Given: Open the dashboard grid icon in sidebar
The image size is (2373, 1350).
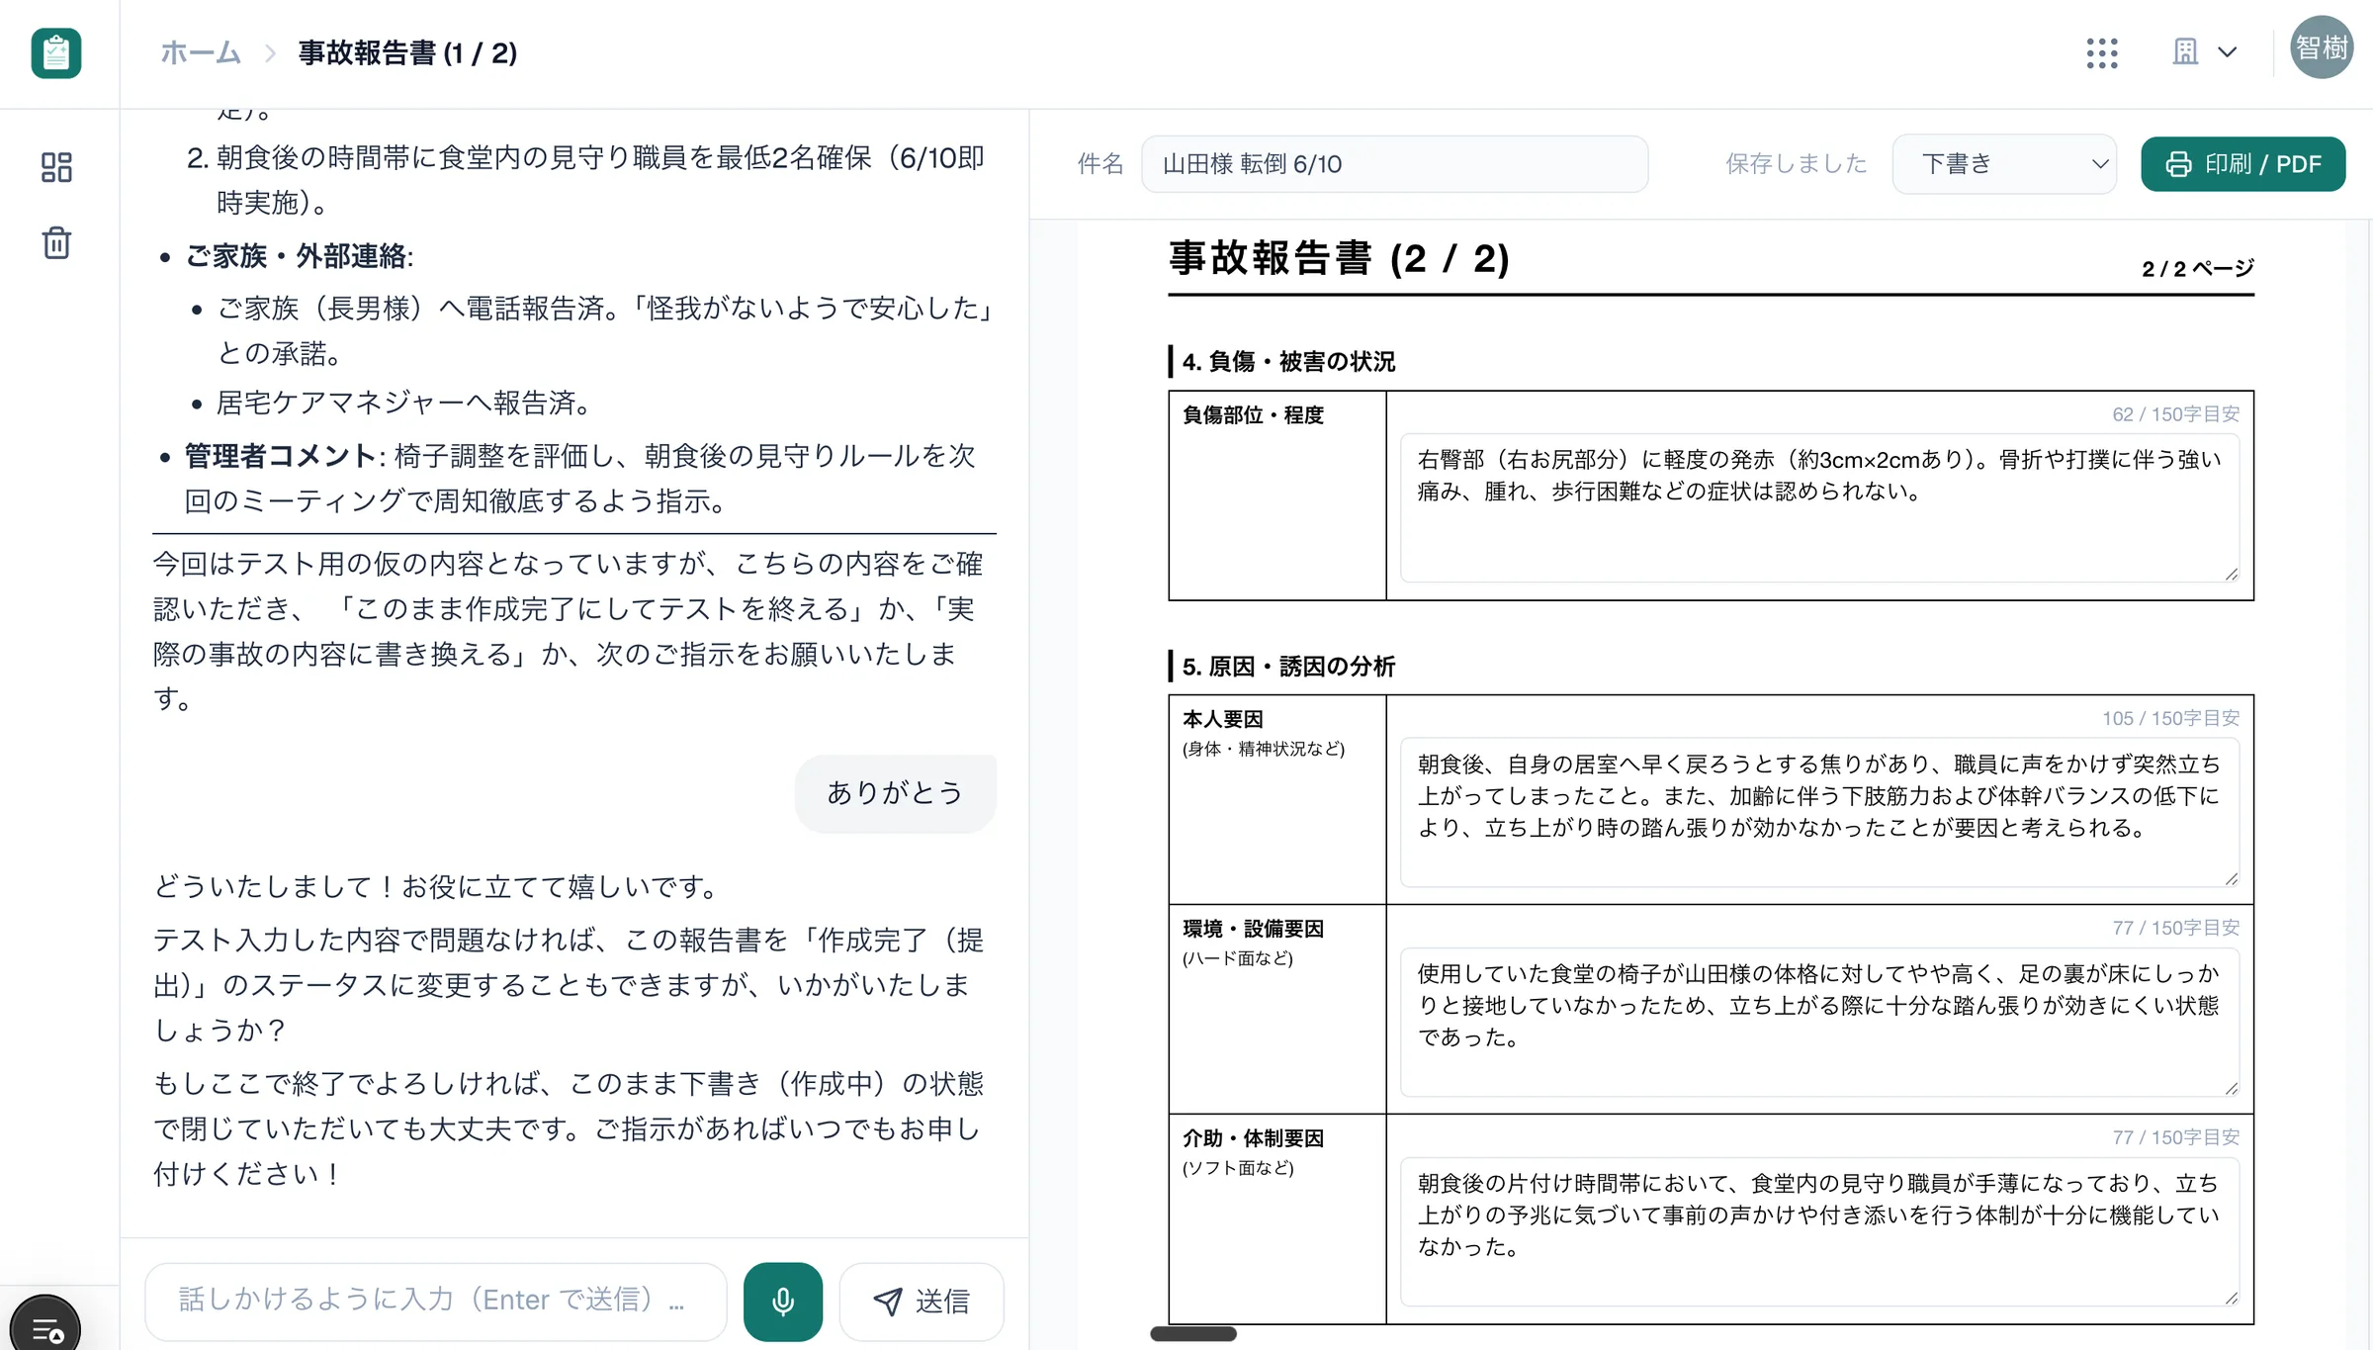Looking at the screenshot, I should pos(56,167).
